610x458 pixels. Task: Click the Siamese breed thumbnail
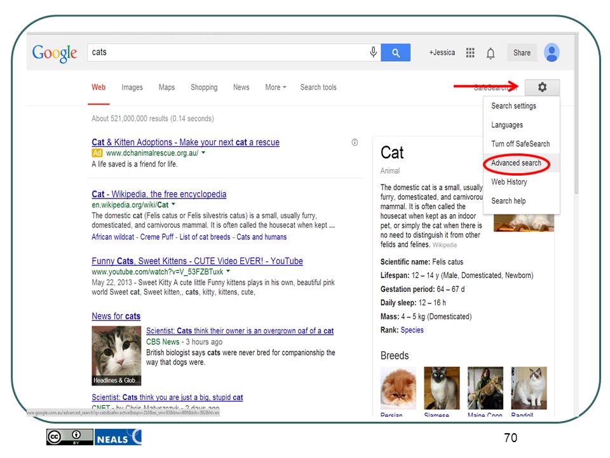point(442,388)
